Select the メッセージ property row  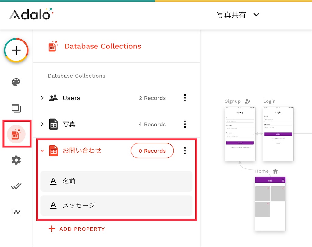click(x=116, y=206)
